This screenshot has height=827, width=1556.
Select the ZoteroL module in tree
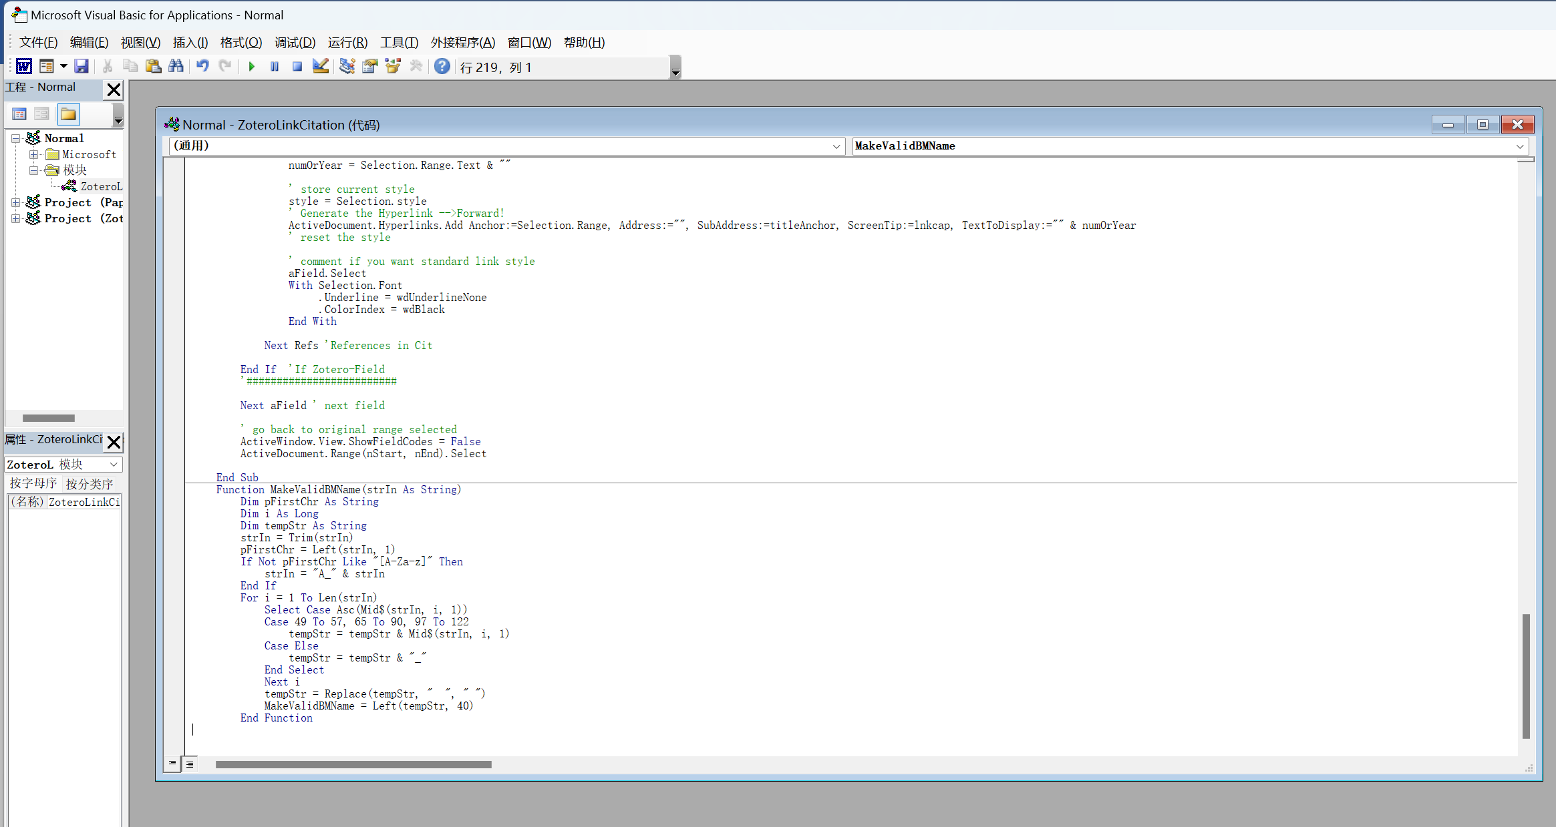[100, 186]
